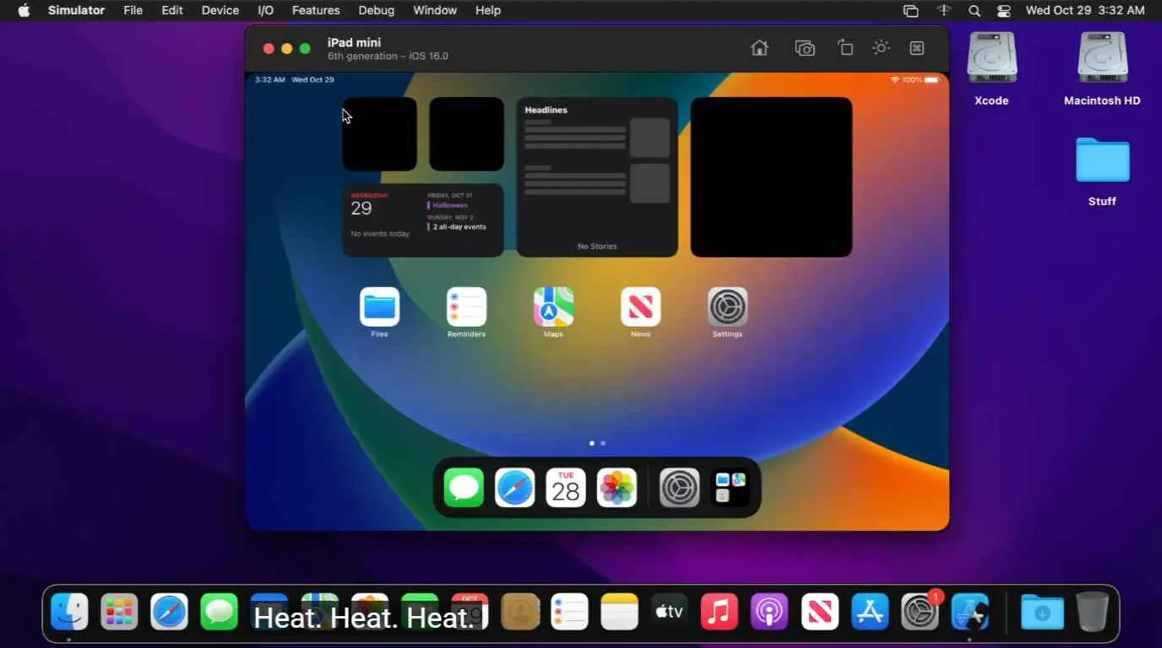Viewport: 1162px width, 648px height.
Task: Click "No Stories" text in Headlines widget
Action: click(597, 246)
